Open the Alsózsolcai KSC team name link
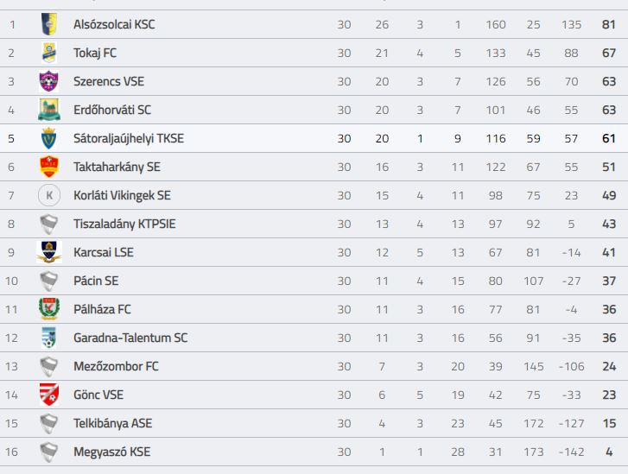This screenshot has width=628, height=474. (x=114, y=24)
